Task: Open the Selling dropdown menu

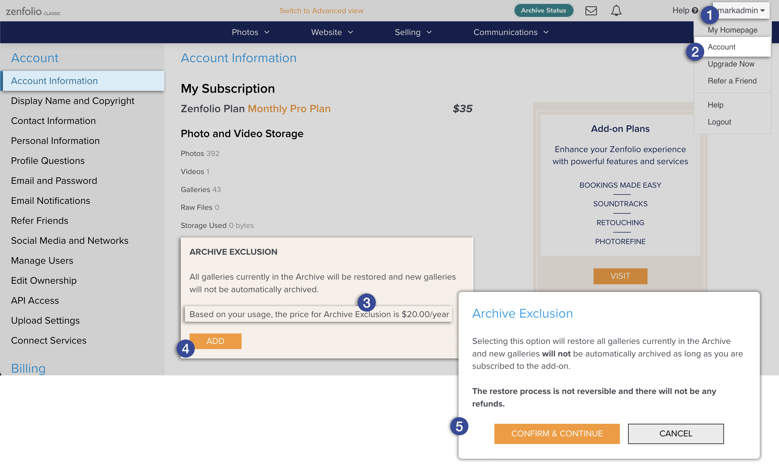Action: click(x=413, y=32)
